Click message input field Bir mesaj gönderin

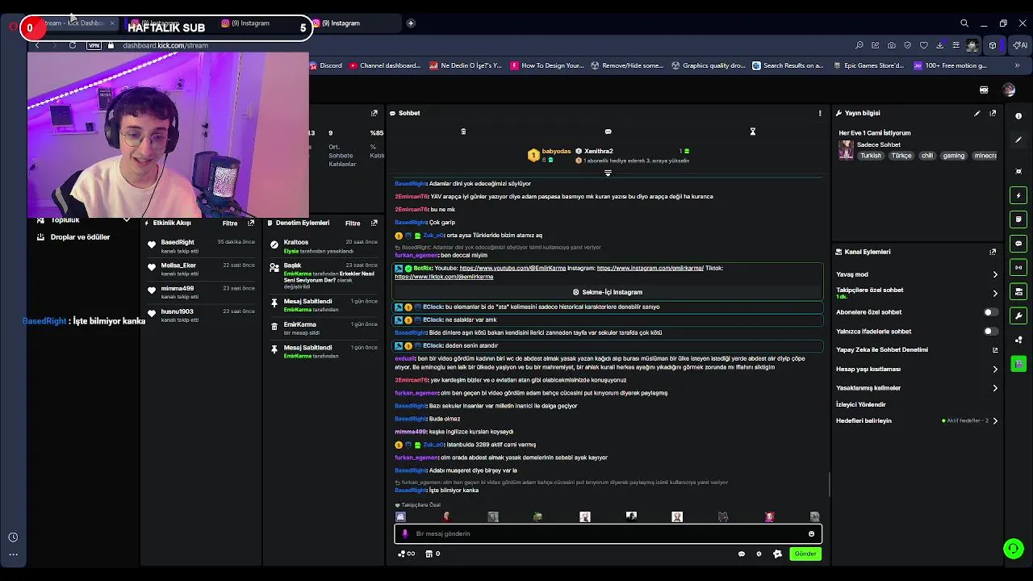[608, 533]
